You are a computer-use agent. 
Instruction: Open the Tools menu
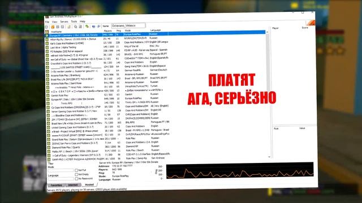pyautogui.click(x=74, y=21)
